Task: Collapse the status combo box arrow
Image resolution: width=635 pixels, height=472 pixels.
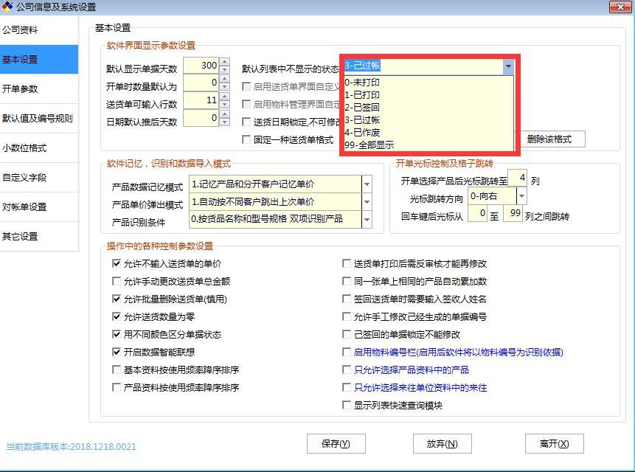Action: coord(508,66)
